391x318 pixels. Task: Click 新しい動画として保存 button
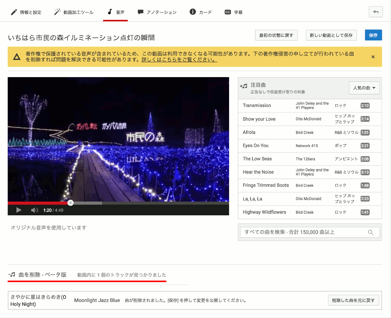point(331,35)
